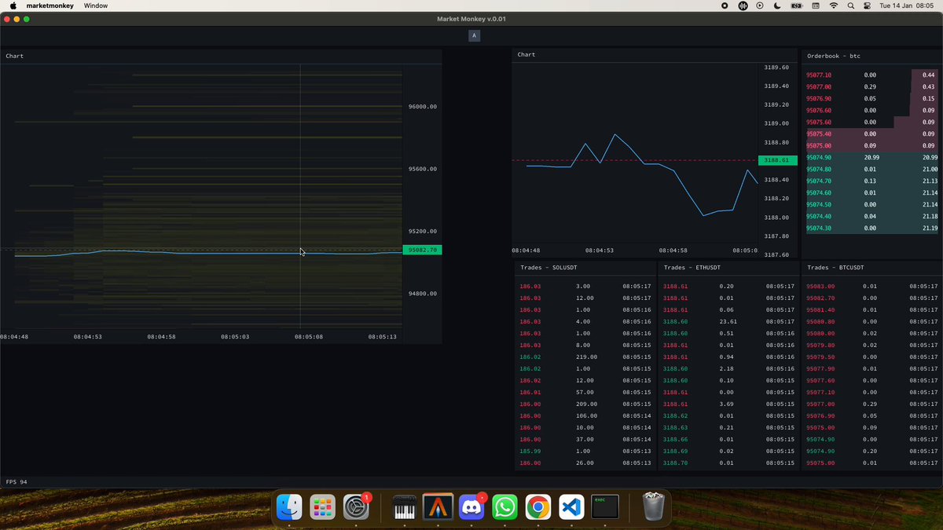943x530 pixels.
Task: Click the SOLUSDT trade with quantity 57.00
Action: 586,393
